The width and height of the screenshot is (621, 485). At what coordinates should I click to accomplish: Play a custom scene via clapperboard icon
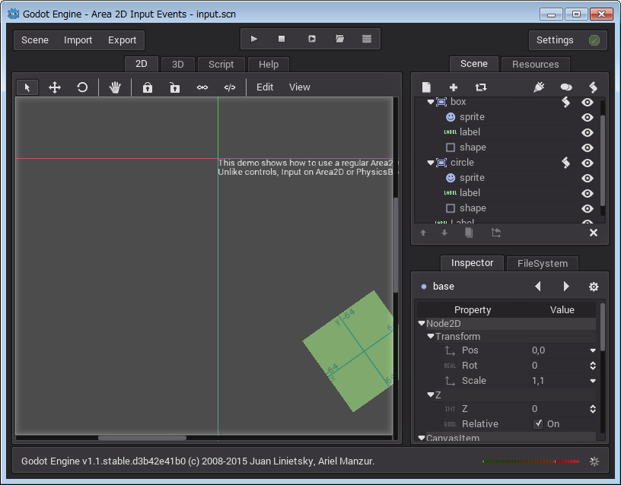(339, 39)
